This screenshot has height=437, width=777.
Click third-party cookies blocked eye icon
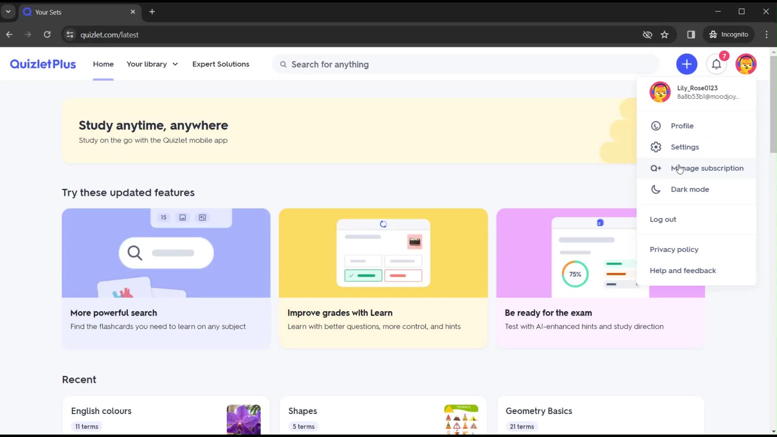click(647, 34)
